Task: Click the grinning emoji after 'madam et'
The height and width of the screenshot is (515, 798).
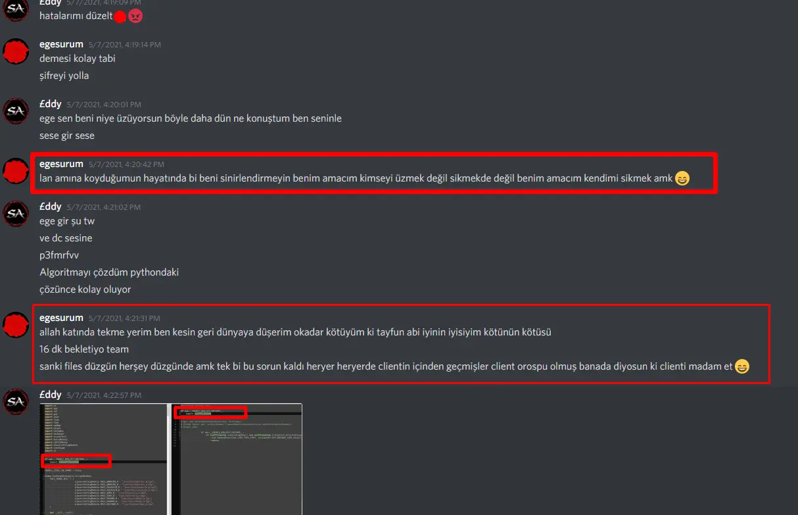Action: tap(741, 366)
